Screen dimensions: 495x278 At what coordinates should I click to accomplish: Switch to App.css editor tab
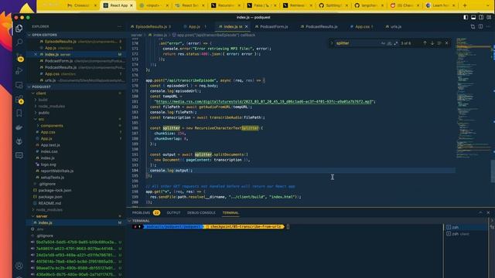pyautogui.click(x=361, y=27)
